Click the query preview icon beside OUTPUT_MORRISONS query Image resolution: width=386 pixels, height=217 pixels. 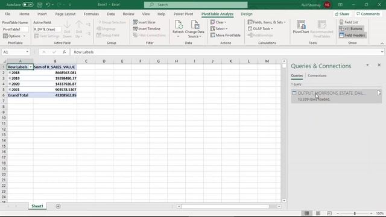(x=379, y=93)
